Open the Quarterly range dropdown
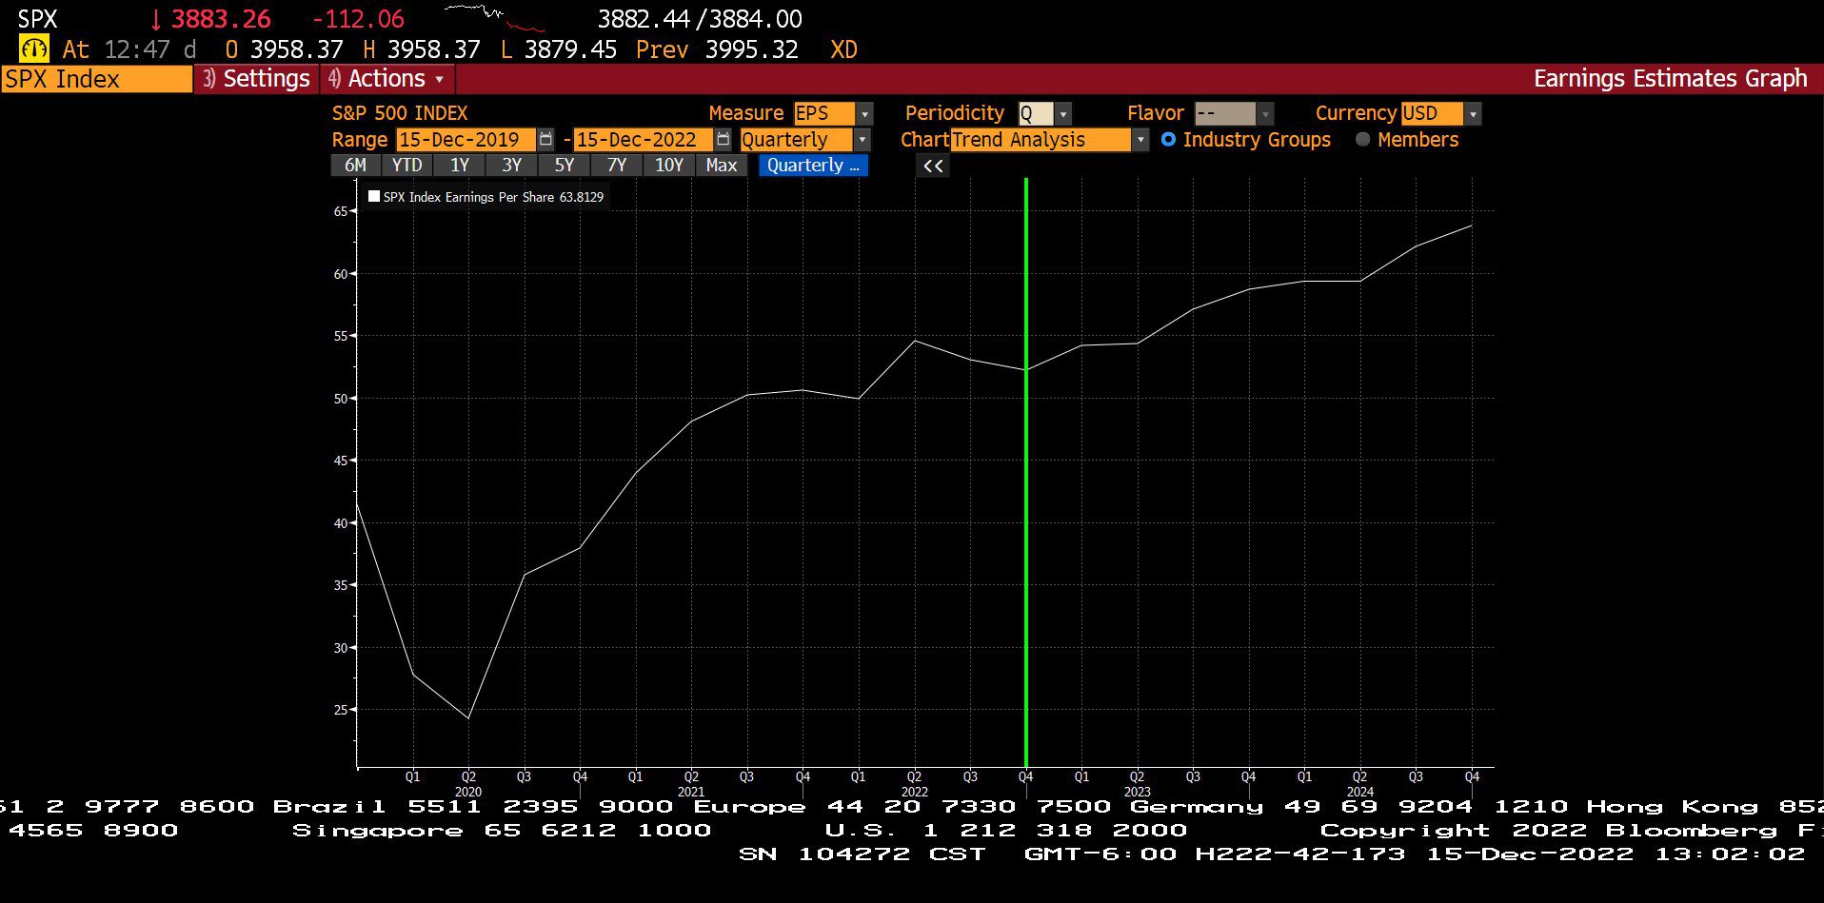 coord(862,139)
